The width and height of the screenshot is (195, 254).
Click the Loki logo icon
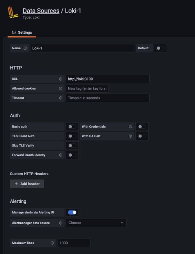coord(13,12)
